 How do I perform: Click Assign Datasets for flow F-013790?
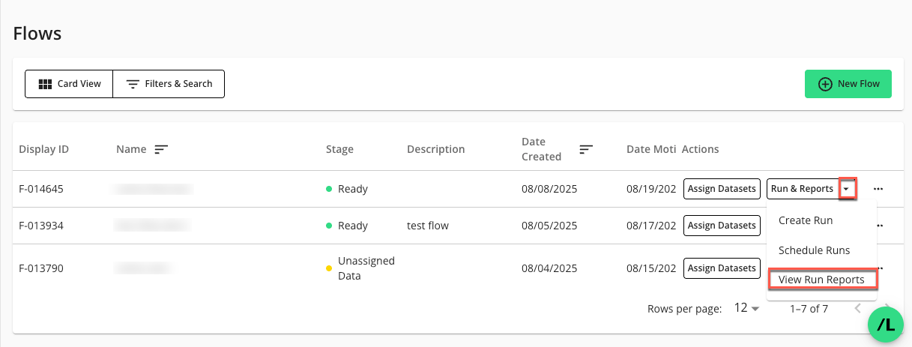tap(722, 268)
